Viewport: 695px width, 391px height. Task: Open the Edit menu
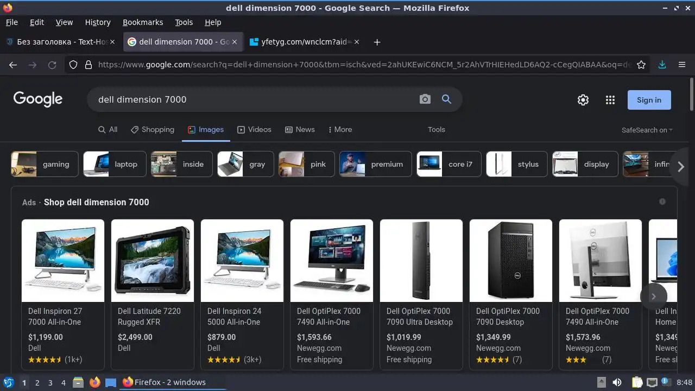[x=37, y=22]
